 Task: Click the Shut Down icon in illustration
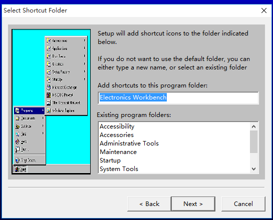(17, 160)
